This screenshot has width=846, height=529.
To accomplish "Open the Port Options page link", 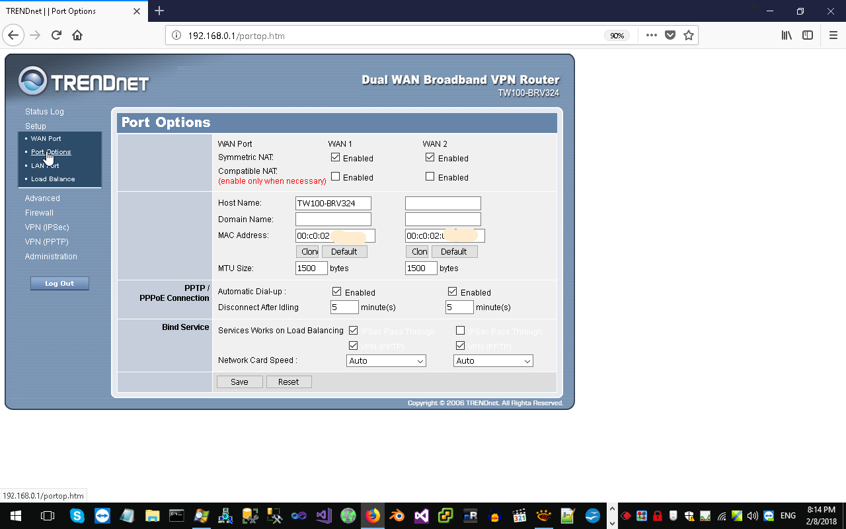I will [51, 152].
